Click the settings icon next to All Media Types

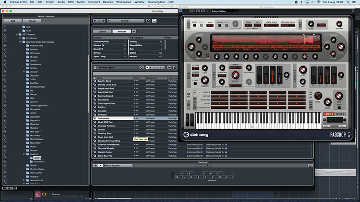[141, 68]
